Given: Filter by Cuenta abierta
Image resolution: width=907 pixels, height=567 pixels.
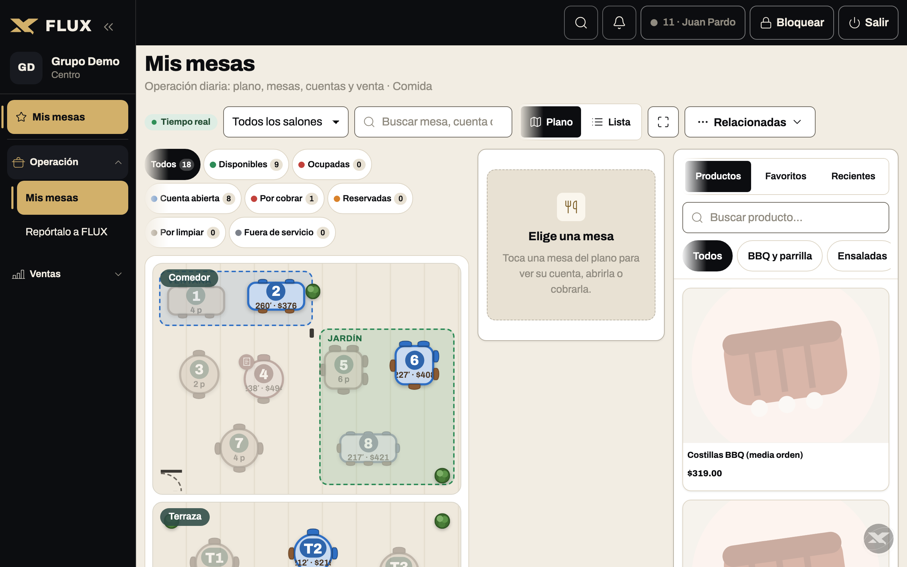Looking at the screenshot, I should [193, 198].
